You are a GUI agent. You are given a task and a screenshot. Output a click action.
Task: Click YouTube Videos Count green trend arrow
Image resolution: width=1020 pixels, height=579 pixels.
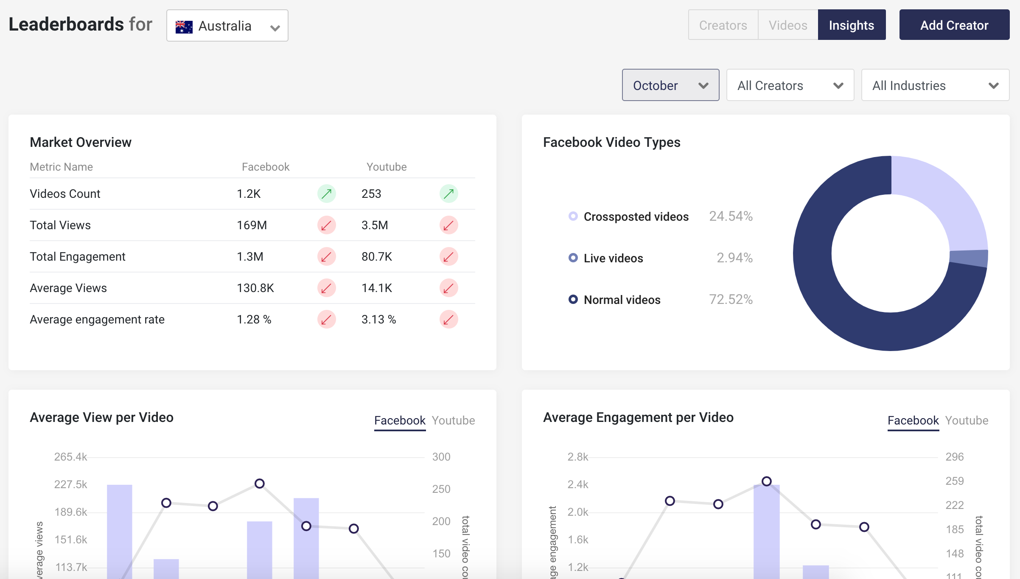tap(448, 194)
